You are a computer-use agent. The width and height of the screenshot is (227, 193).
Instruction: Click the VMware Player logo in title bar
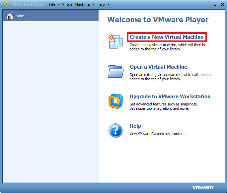5,4
